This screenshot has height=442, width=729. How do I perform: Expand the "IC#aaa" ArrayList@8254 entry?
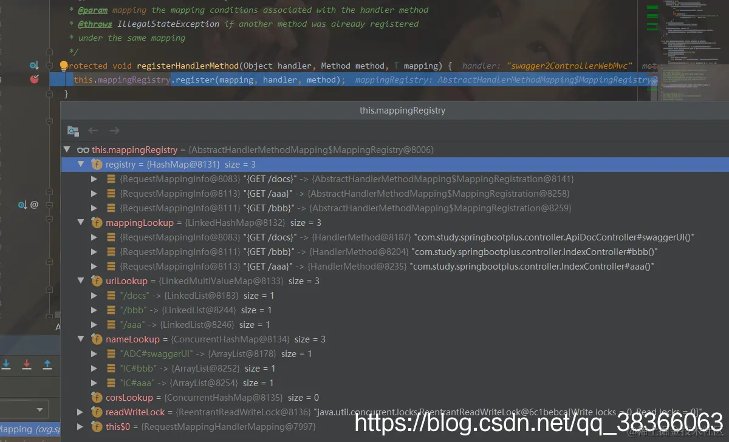(94, 383)
